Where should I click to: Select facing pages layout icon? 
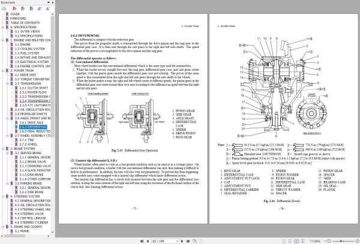click(x=296, y=241)
